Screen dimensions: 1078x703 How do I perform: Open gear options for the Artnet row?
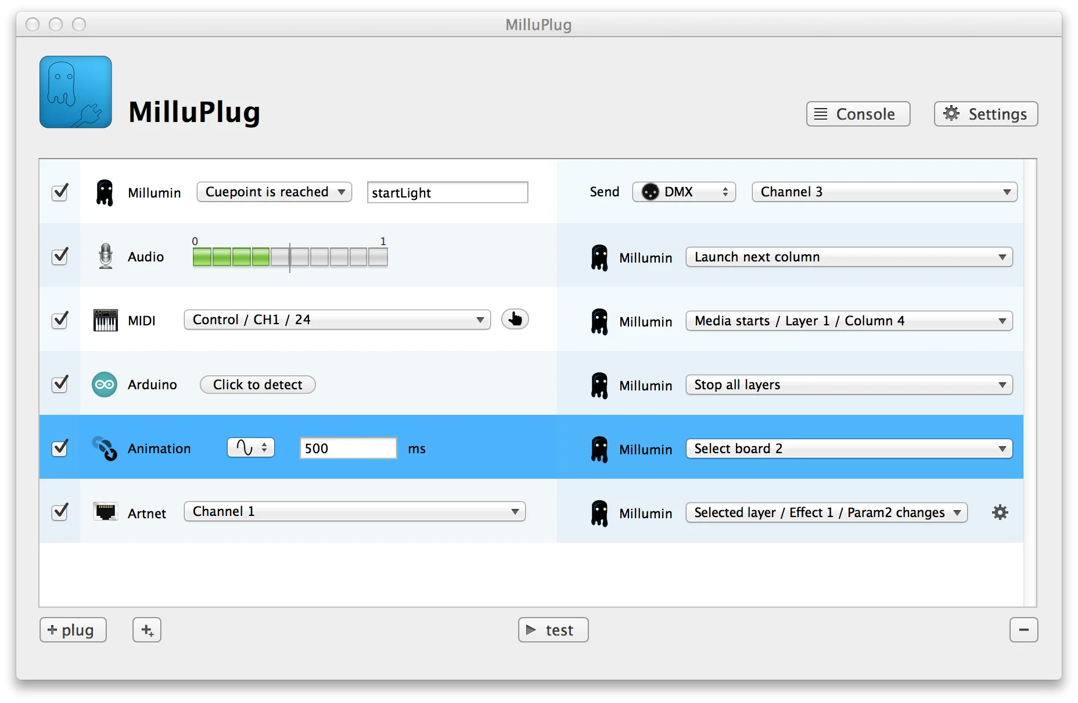1000,512
